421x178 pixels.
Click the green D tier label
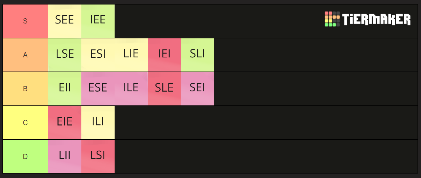pyautogui.click(x=25, y=157)
